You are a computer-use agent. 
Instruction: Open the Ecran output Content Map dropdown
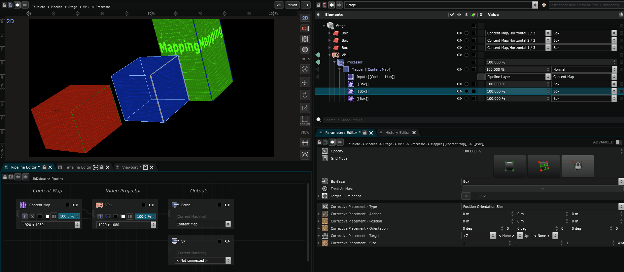point(202,224)
